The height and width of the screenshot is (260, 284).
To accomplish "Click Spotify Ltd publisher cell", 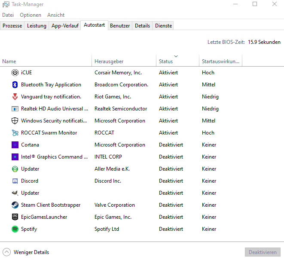I will (x=107, y=229).
